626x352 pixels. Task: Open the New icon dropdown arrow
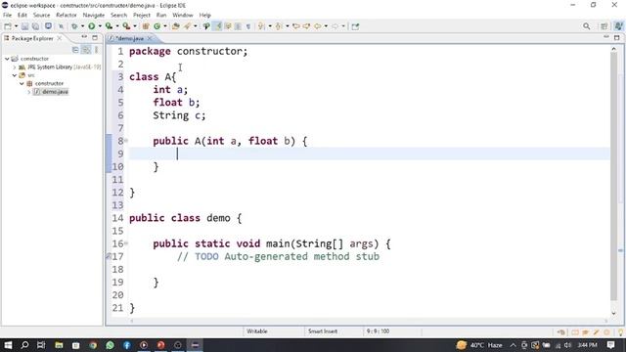pyautogui.click(x=17, y=26)
